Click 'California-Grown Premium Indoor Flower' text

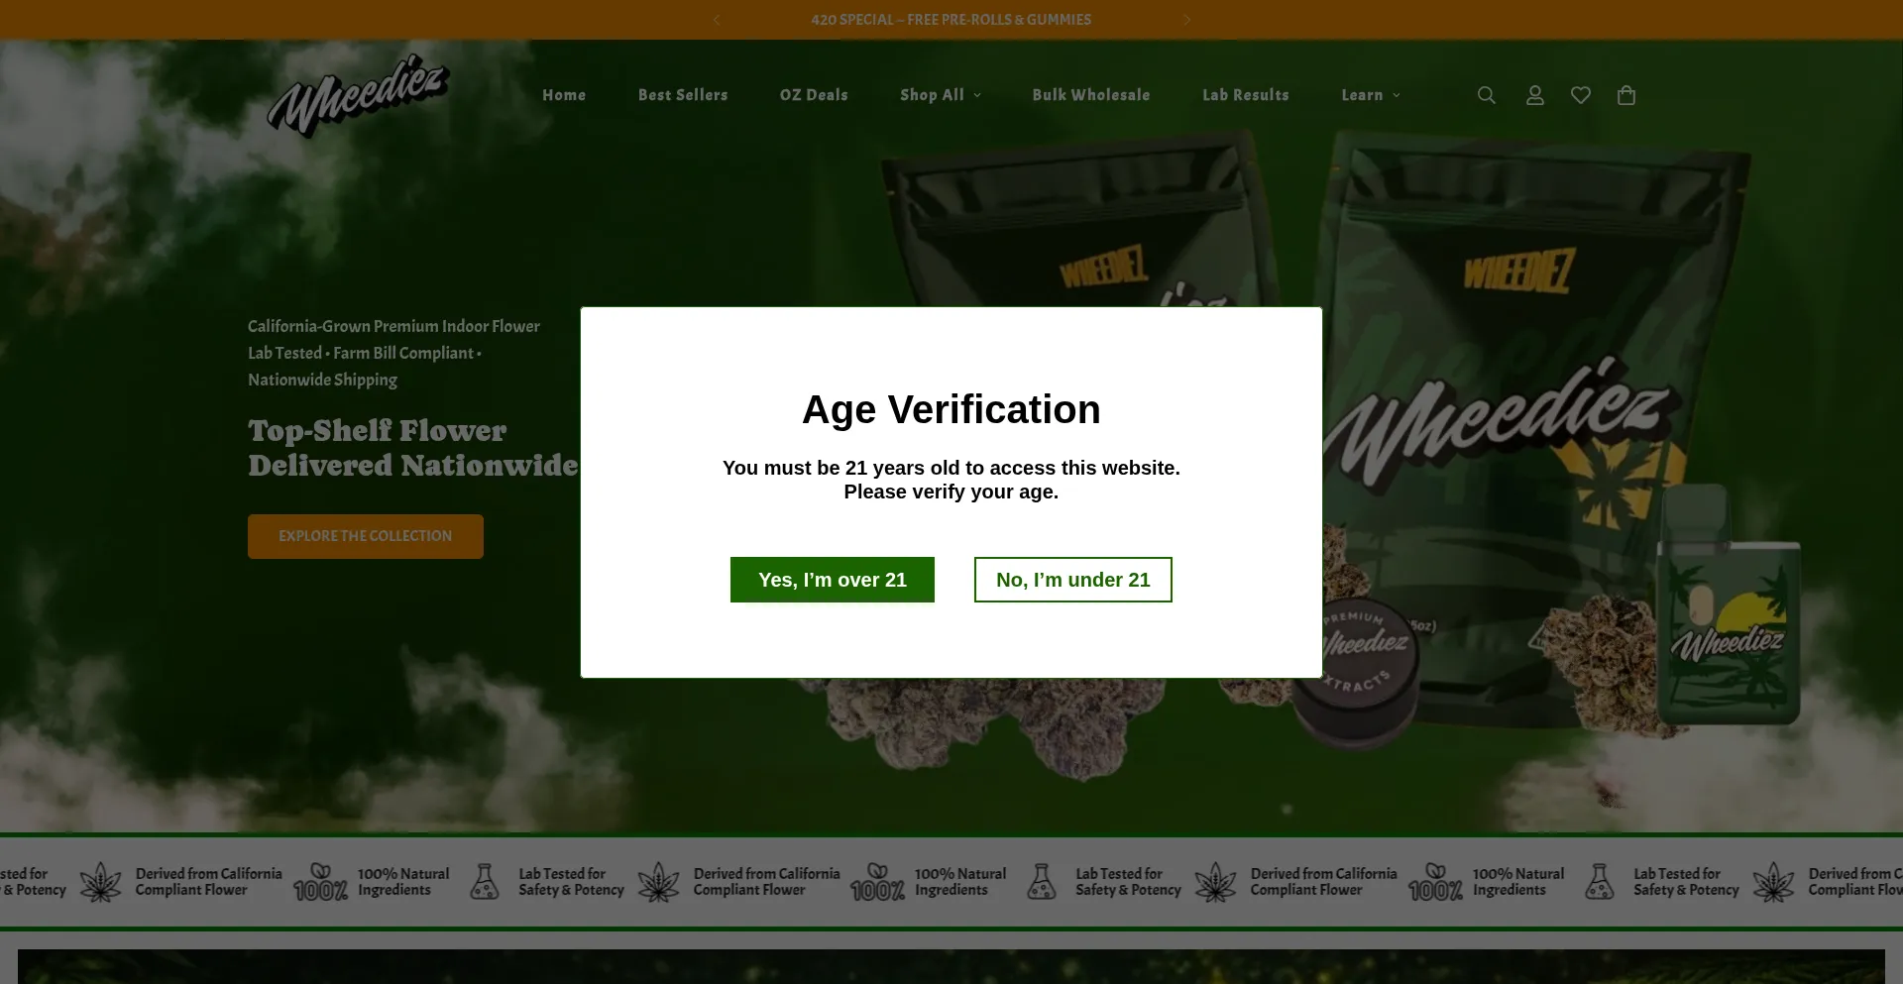(393, 326)
